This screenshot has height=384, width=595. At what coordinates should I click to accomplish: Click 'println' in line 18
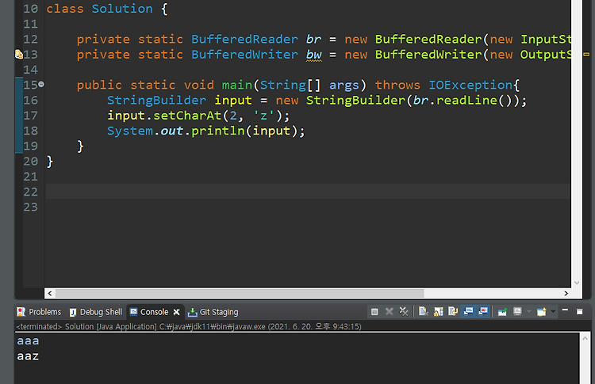(x=218, y=131)
